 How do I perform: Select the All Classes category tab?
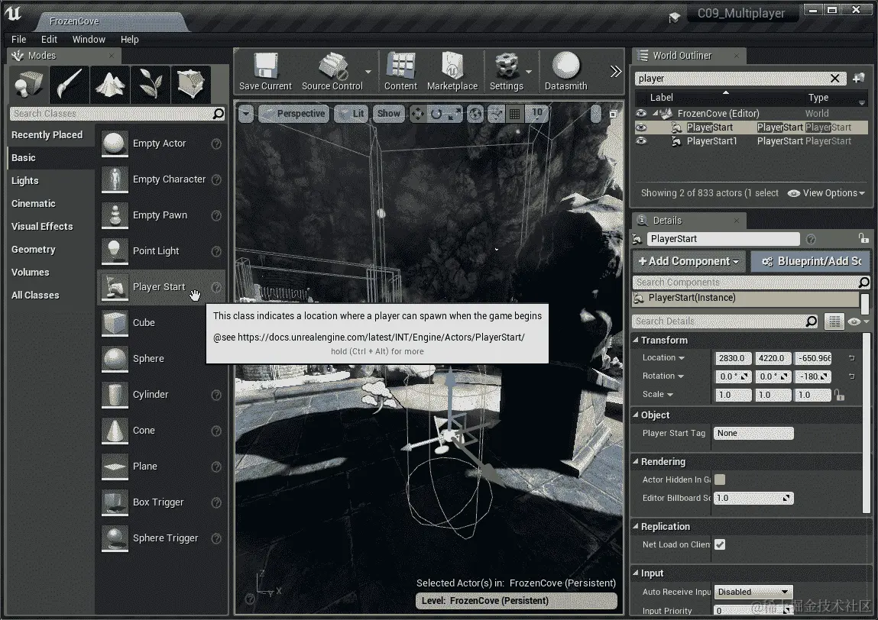click(51, 295)
